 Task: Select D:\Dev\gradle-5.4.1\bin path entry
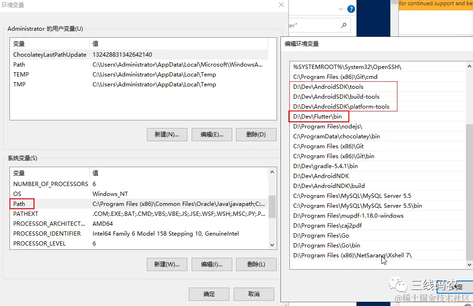point(378,166)
